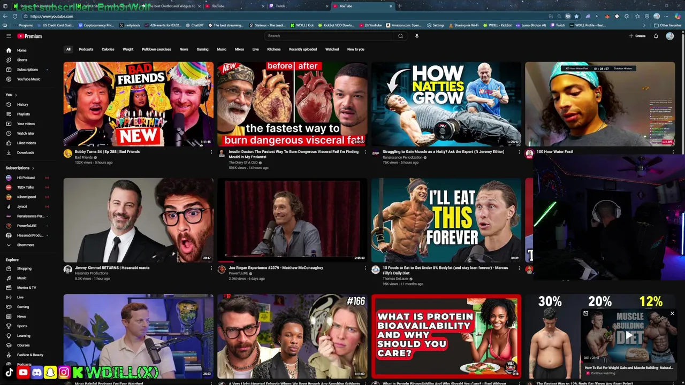Open Thomas DeLauer channel avatar
685x385 pixels.
click(376, 270)
